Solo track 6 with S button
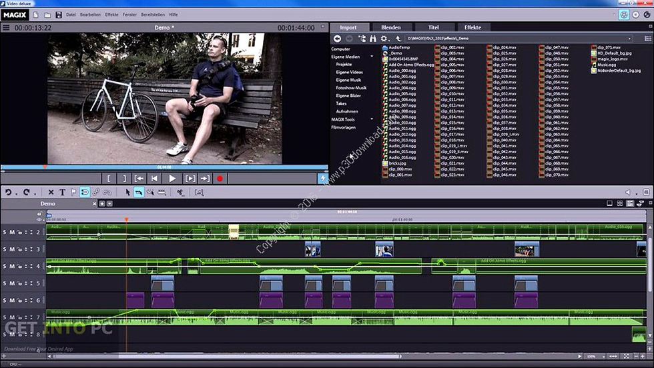Image resolution: width=654 pixels, height=368 pixels. (5, 301)
